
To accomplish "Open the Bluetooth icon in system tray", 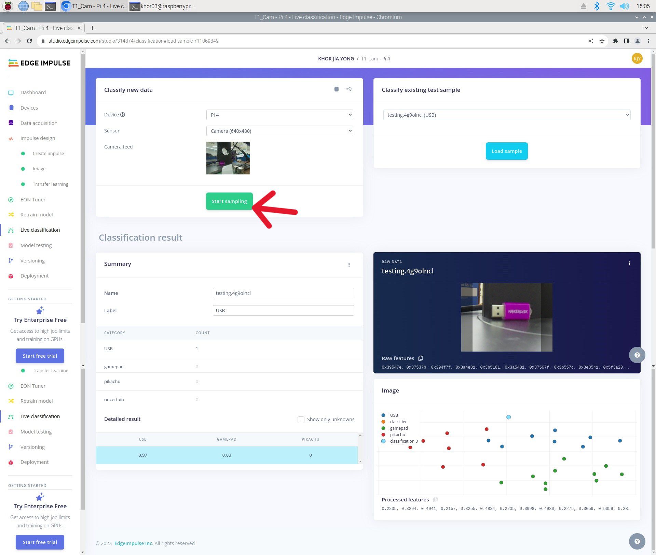I will pos(597,6).
